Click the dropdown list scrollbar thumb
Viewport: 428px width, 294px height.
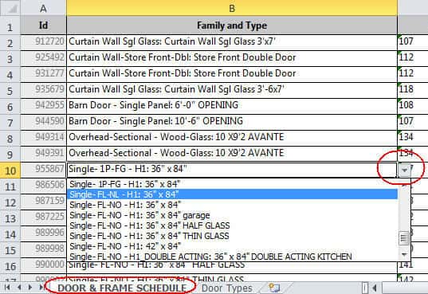pos(404,238)
